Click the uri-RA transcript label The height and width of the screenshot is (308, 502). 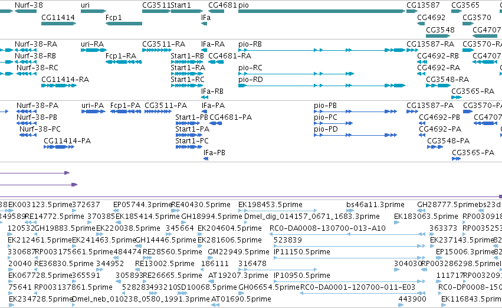point(92,44)
